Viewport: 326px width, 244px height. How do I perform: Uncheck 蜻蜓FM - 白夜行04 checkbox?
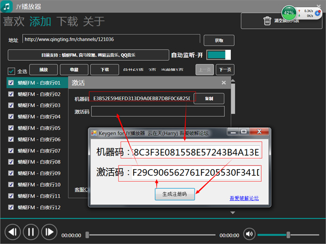pyautogui.click(x=11, y=117)
